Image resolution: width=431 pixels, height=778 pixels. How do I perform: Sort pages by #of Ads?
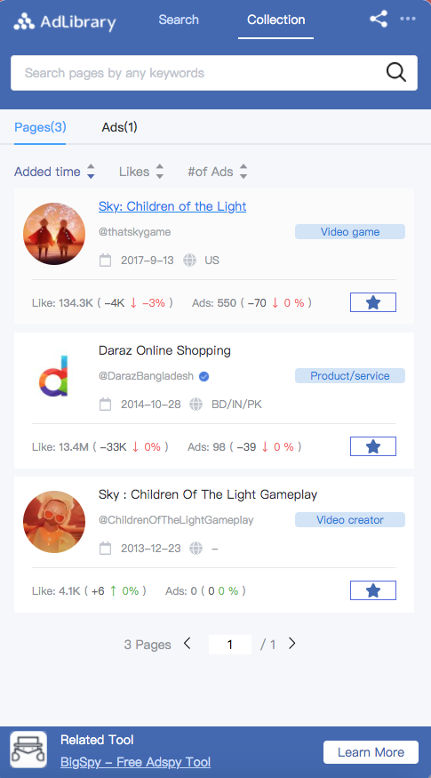tap(218, 172)
